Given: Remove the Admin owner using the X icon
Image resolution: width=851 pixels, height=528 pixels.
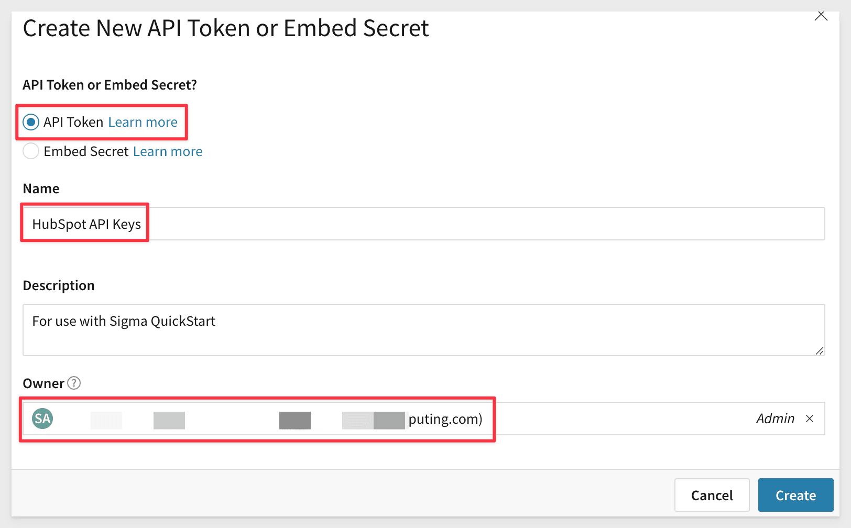Looking at the screenshot, I should click(x=810, y=419).
